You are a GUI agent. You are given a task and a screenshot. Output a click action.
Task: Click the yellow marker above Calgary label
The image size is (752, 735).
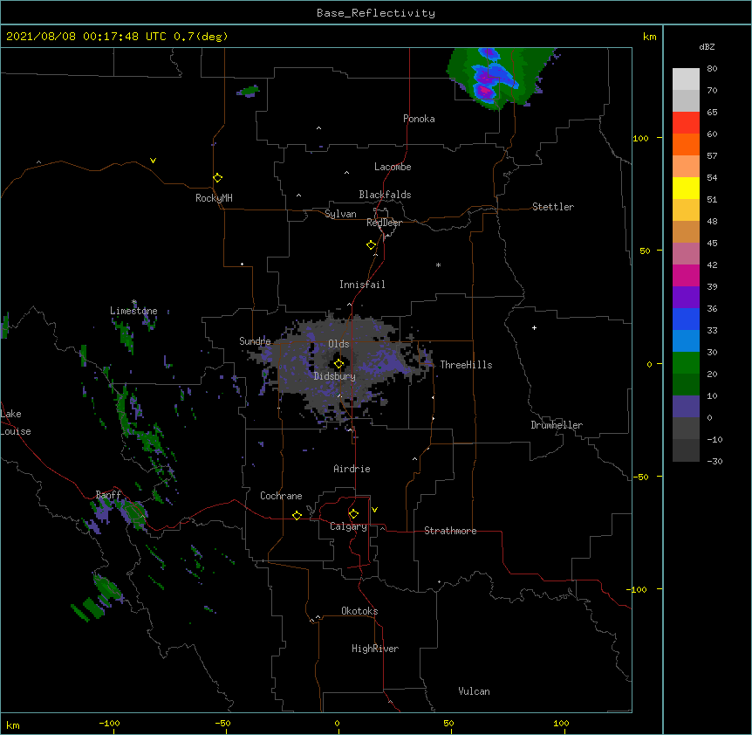353,514
